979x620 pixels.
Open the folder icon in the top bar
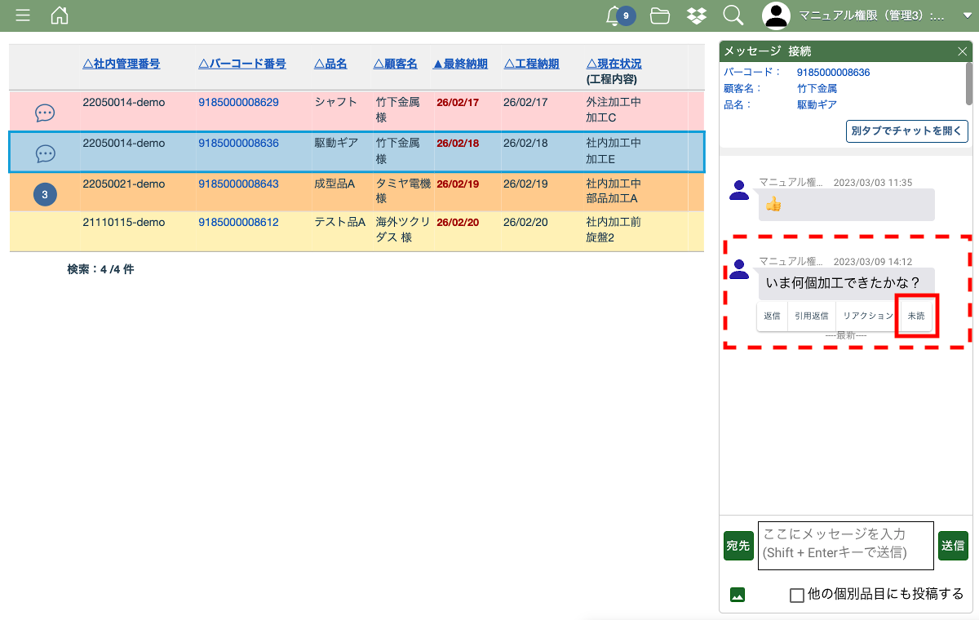[x=660, y=15]
